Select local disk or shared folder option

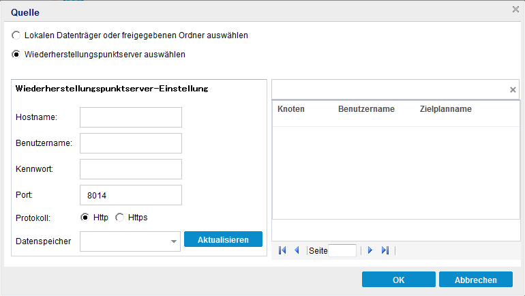point(16,35)
